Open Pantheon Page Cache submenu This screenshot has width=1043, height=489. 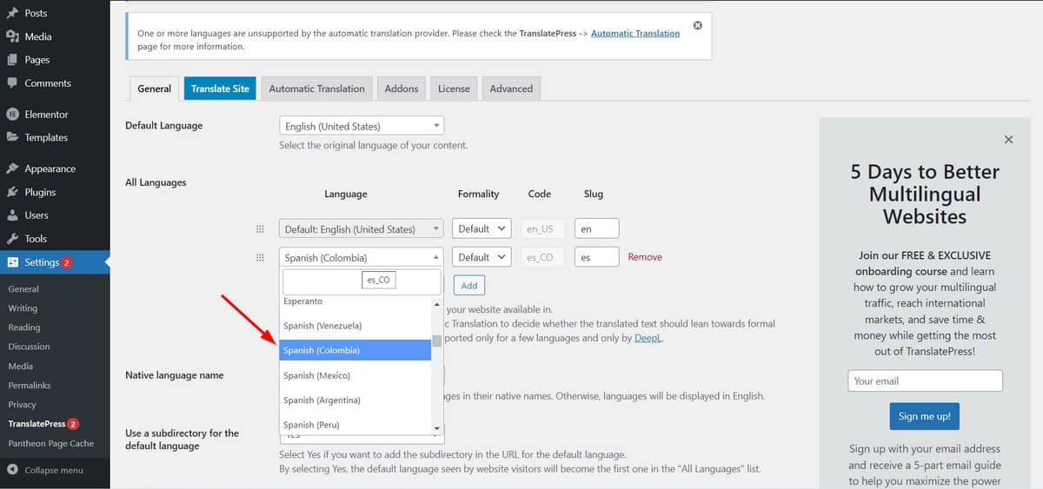(x=50, y=443)
